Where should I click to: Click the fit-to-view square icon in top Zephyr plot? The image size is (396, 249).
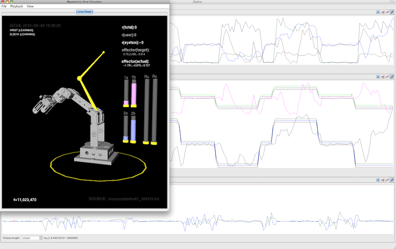tap(378, 12)
